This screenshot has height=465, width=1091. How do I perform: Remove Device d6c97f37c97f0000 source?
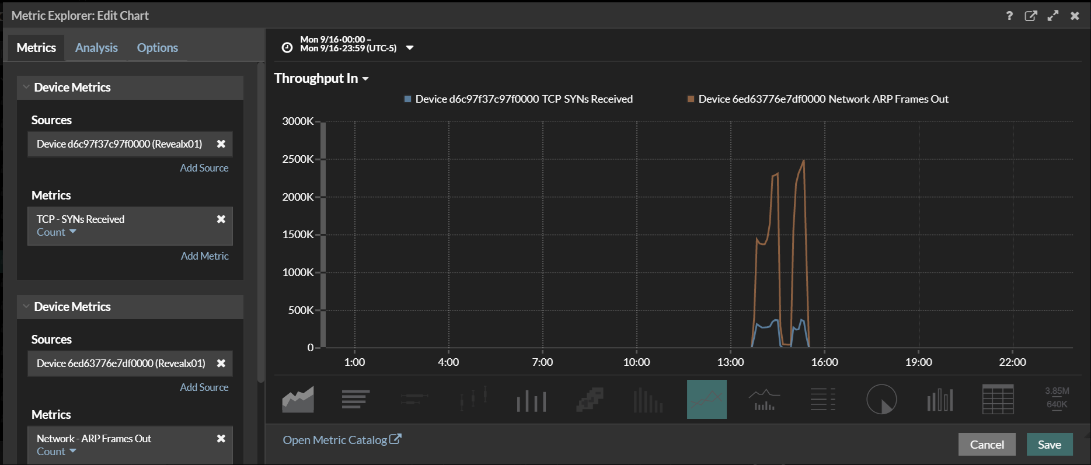(221, 144)
